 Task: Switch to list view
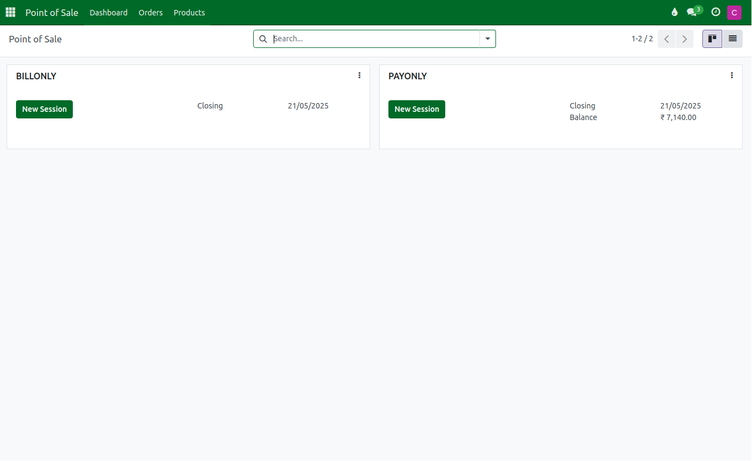733,39
